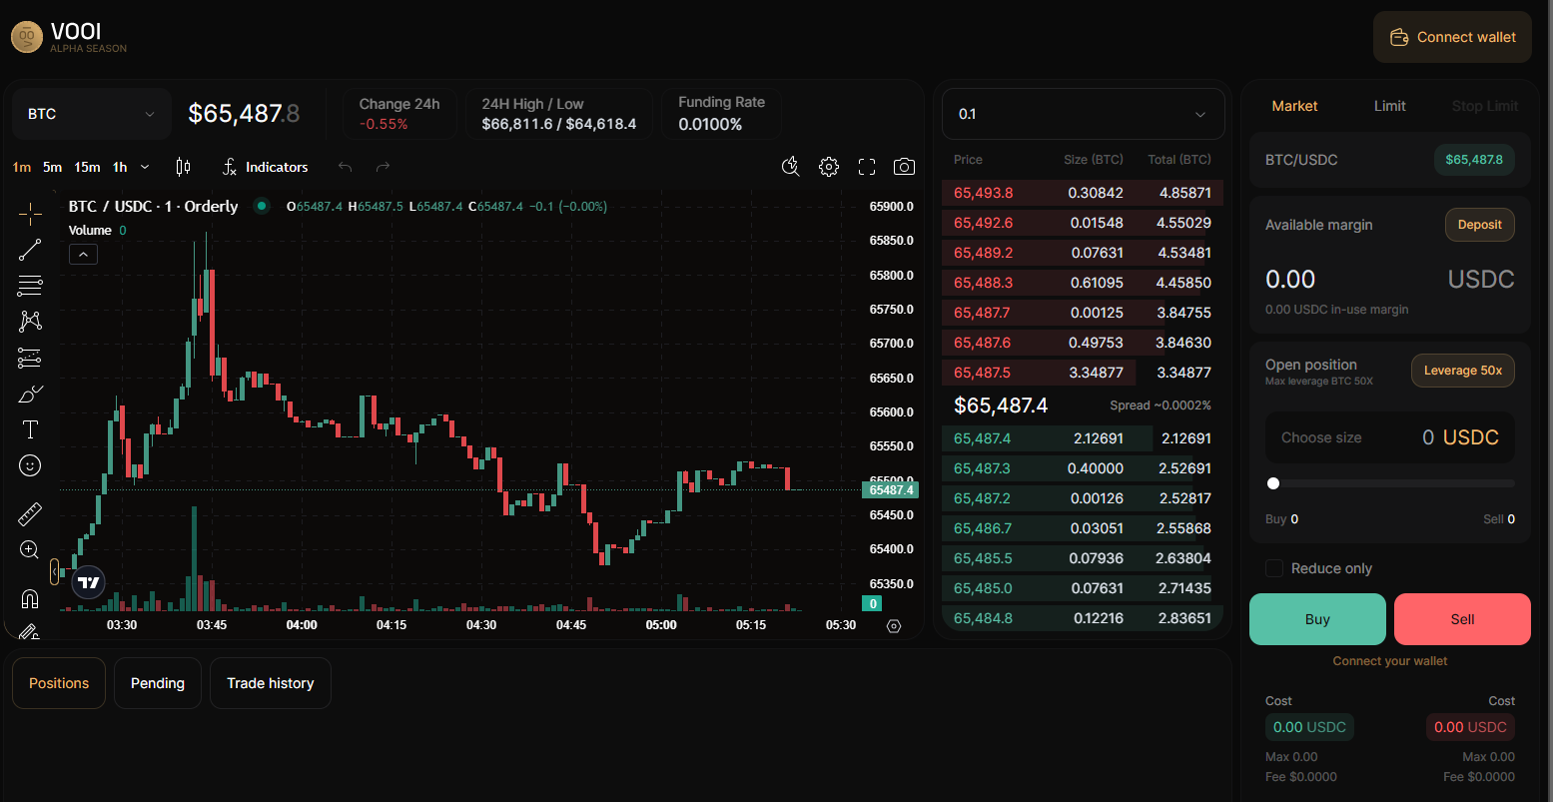Select the ruler measure tool
The width and height of the screenshot is (1553, 802).
tap(30, 514)
